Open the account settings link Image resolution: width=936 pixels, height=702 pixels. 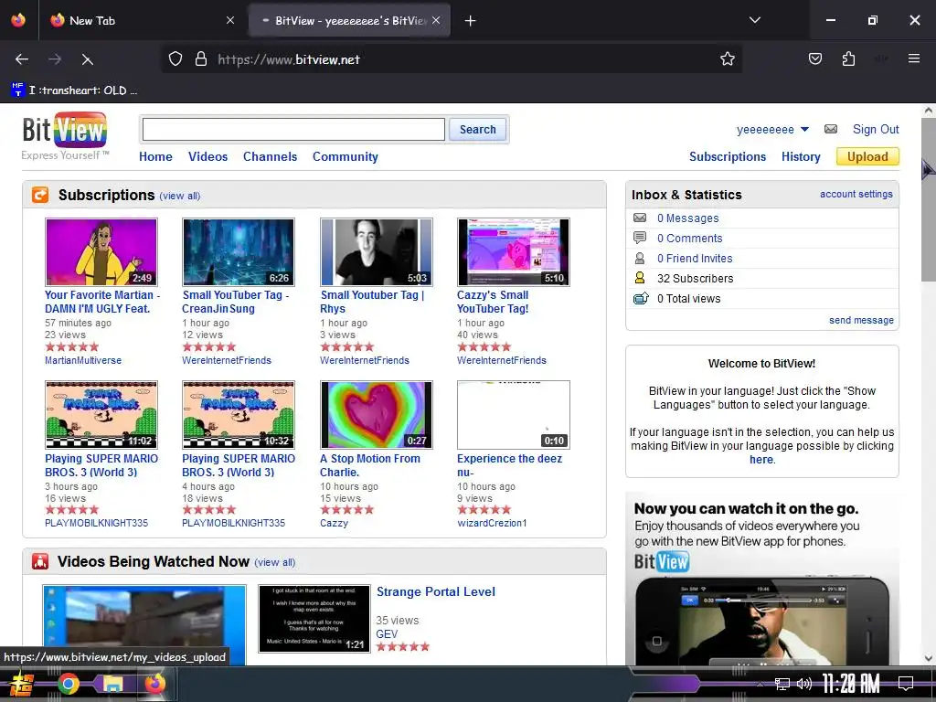click(856, 194)
